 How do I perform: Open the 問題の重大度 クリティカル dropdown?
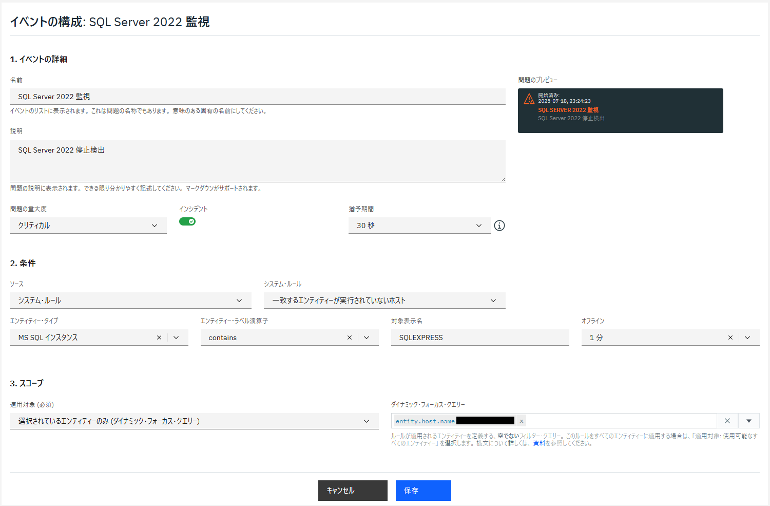(88, 226)
